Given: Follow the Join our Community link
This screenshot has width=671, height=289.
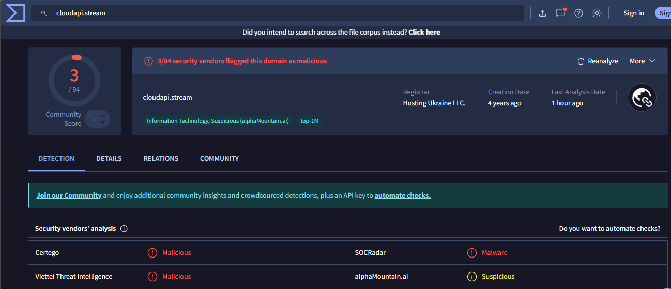Looking at the screenshot, I should (x=69, y=196).
